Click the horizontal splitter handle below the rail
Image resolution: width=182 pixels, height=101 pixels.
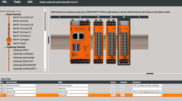pos(150,74)
